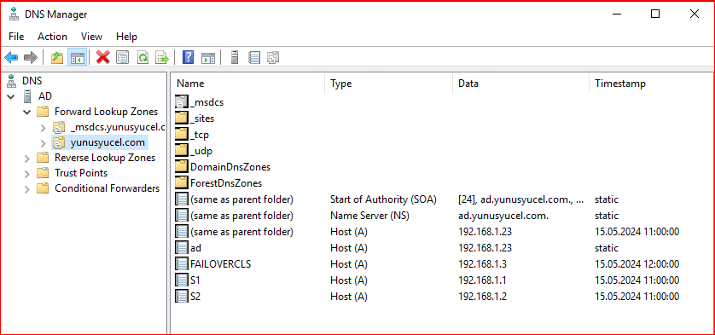Image resolution: width=715 pixels, height=335 pixels.
Task: Select Conditional Forwarders in the tree
Action: click(x=108, y=188)
